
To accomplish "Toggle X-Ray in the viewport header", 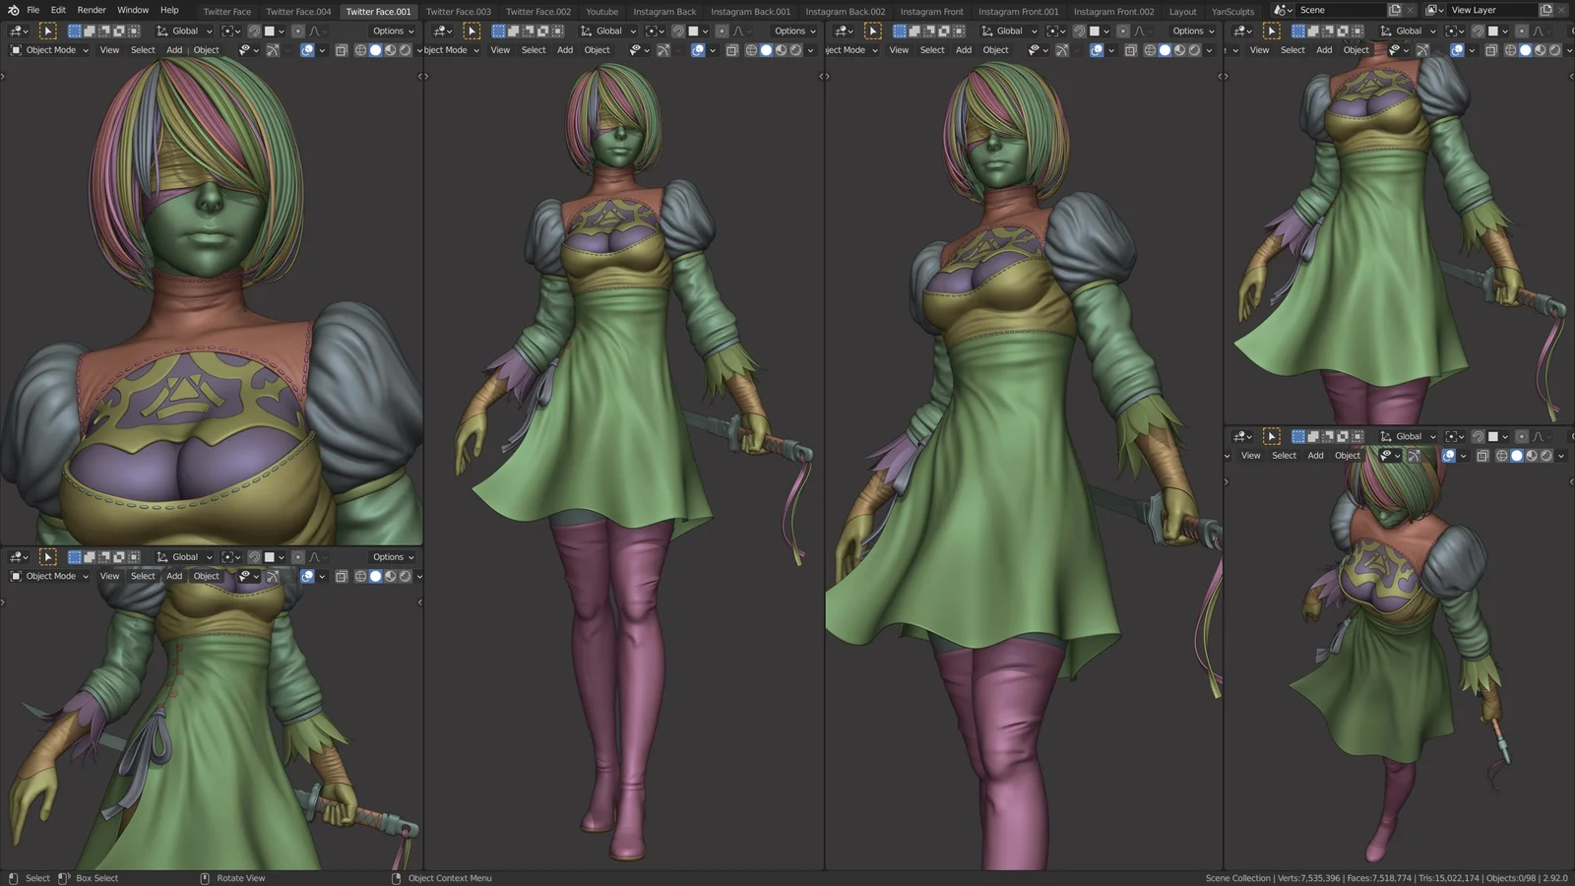I will [342, 50].
